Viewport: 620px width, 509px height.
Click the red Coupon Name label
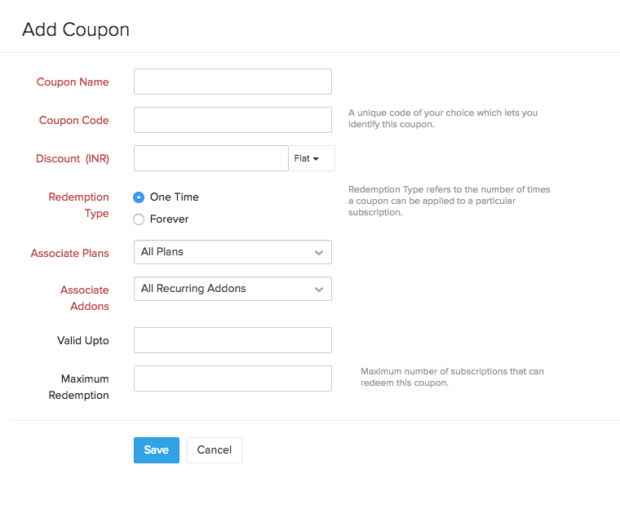(73, 82)
